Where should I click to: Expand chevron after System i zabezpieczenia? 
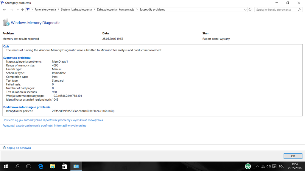(x=94, y=9)
